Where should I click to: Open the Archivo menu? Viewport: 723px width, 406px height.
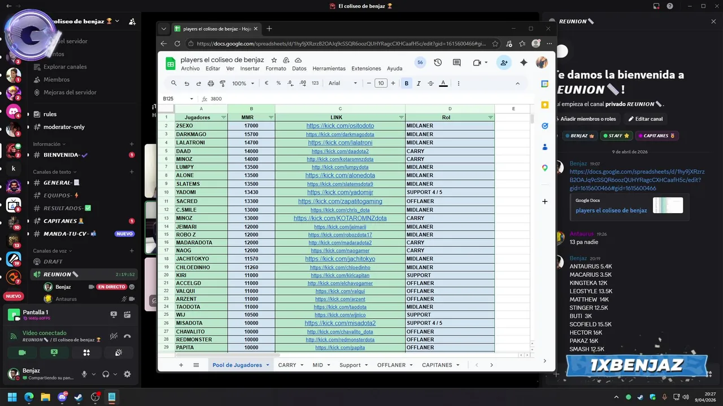[x=190, y=69]
